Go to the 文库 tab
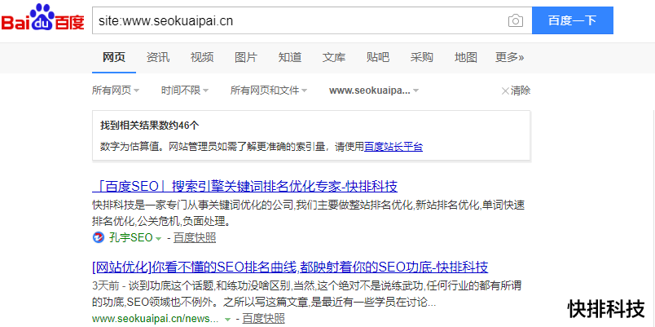The width and height of the screenshot is (655, 327). tap(334, 57)
